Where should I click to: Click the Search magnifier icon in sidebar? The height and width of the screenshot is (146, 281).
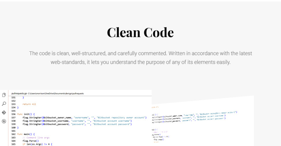[x=4, y=104]
